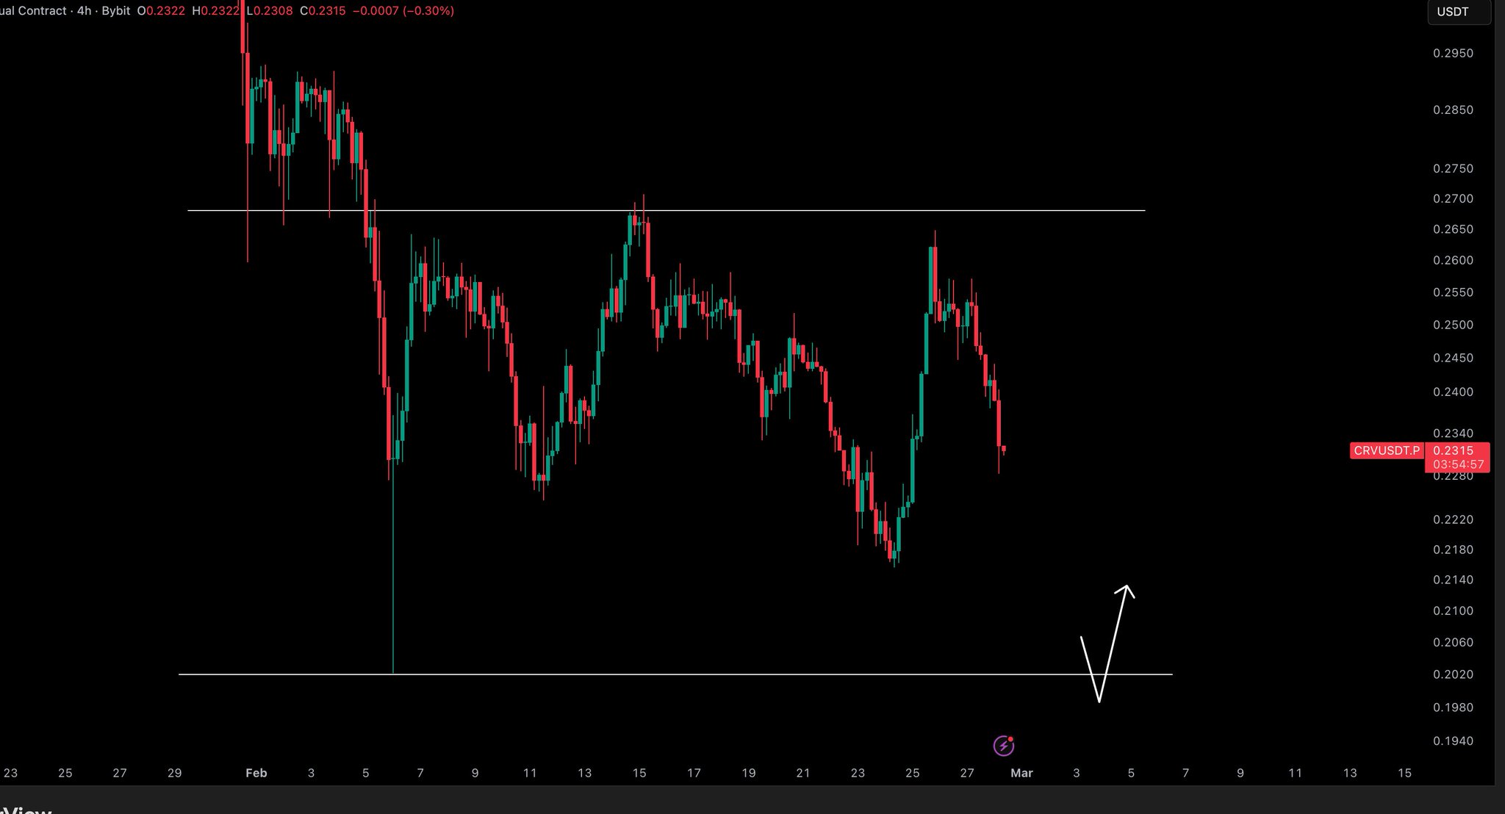1505x814 pixels.
Task: Click the 03:54:57 candle countdown timer
Action: click(1458, 465)
